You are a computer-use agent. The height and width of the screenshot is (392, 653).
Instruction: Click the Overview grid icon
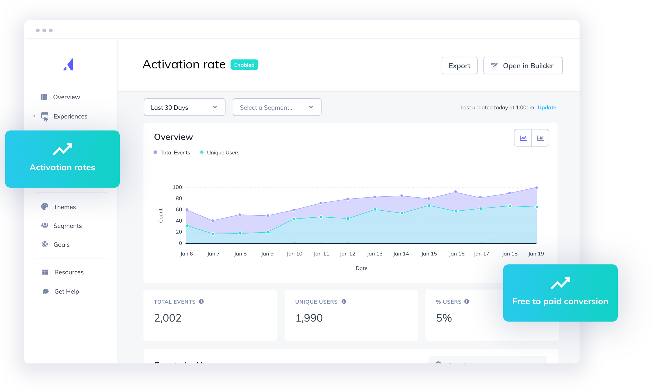(x=44, y=97)
